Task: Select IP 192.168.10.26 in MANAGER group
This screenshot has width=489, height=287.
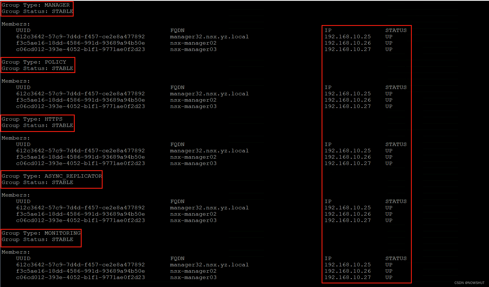Action: [348, 43]
